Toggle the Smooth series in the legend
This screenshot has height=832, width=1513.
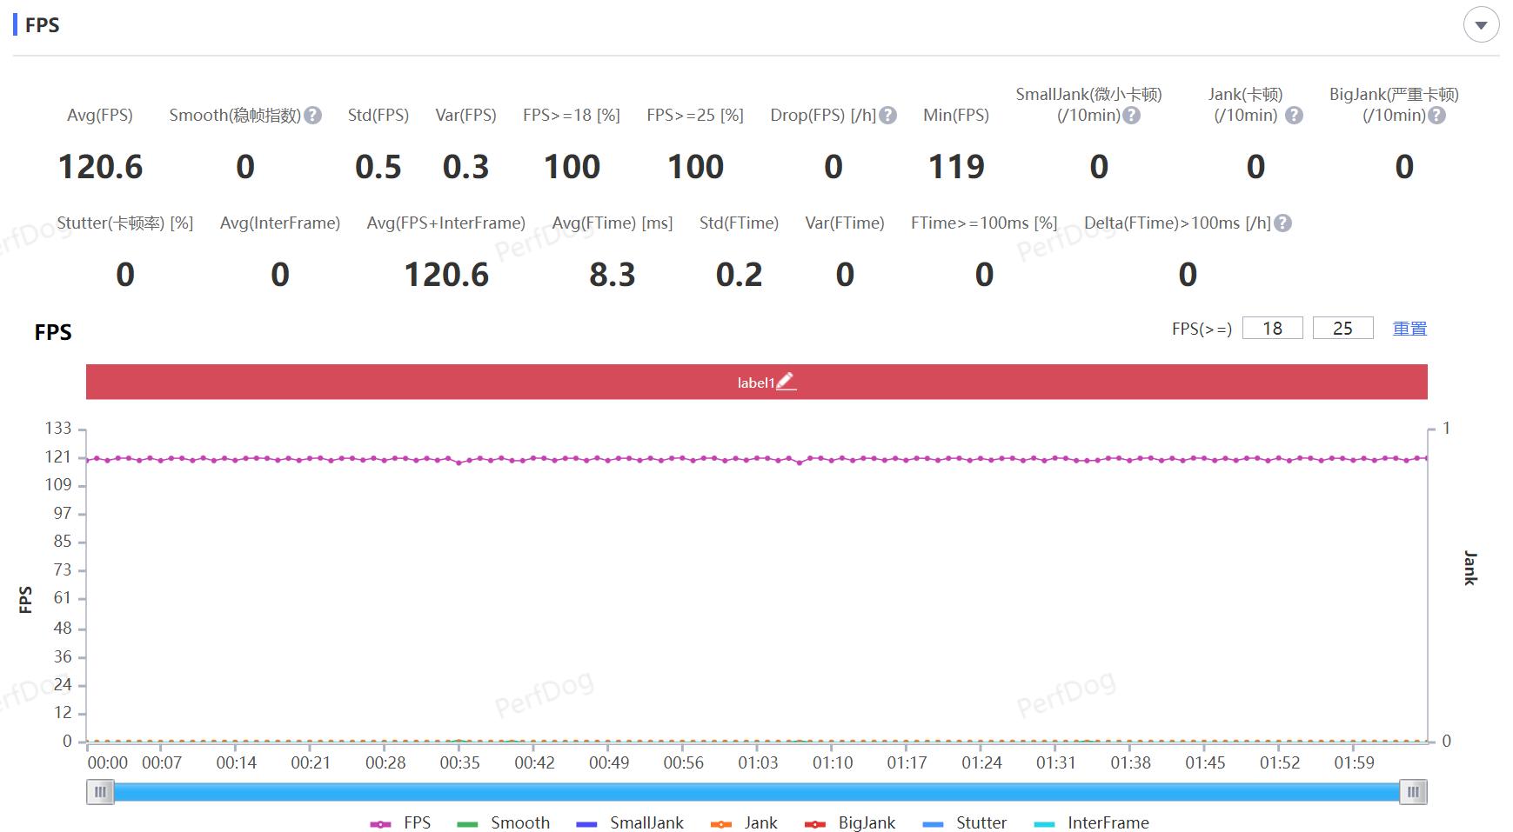click(x=503, y=823)
